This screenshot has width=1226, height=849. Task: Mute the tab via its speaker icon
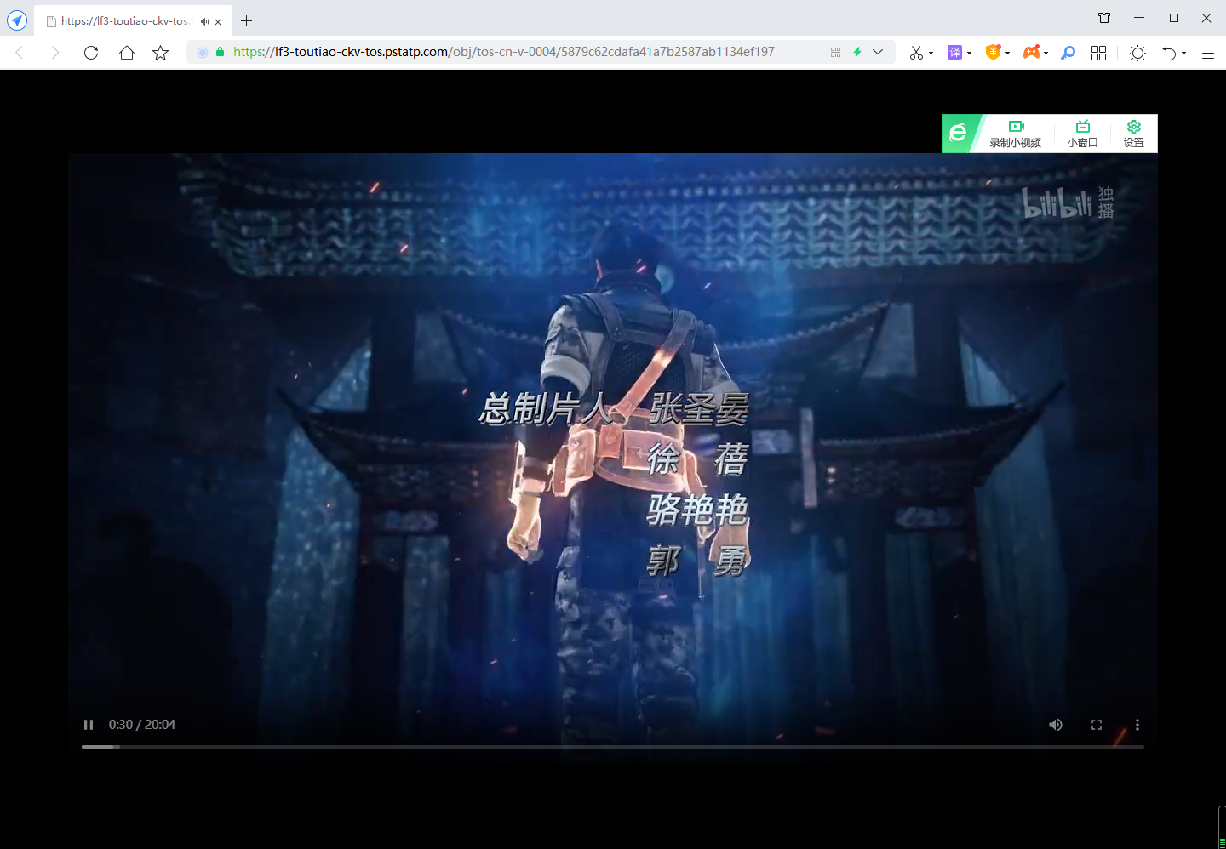click(x=204, y=21)
